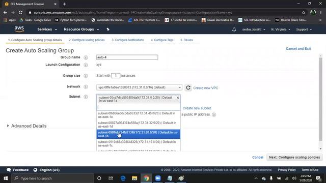
Task: Open the seshu_josetti account menu
Action: pos(254,29)
